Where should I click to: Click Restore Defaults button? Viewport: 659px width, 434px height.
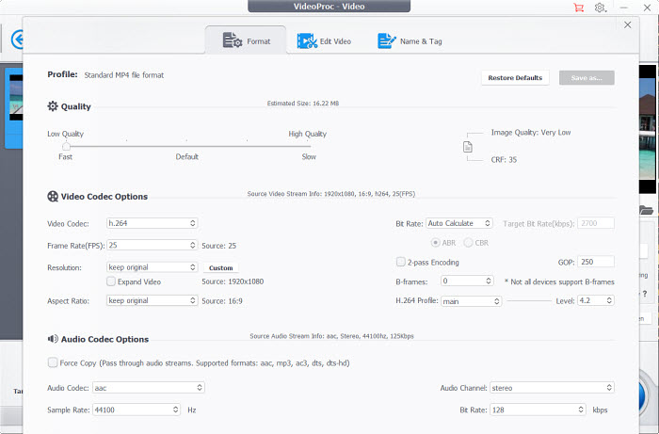515,78
